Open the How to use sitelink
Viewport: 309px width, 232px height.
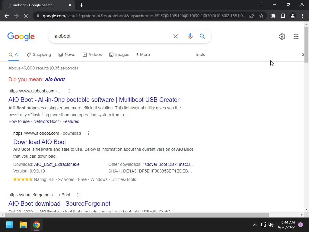coord(19,121)
